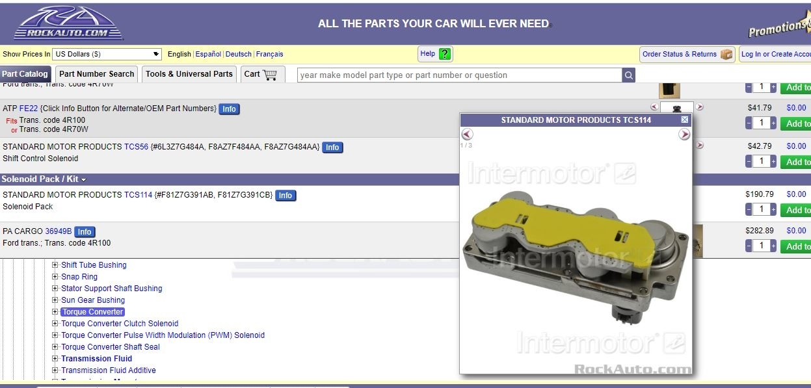Open Snap Ring category link
This screenshot has height=388, width=811.
[79, 277]
